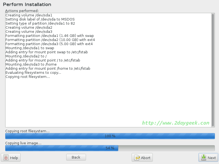The width and height of the screenshot is (219, 164).
Task: Click the actions log vertical scrollbar
Action: coord(213,70)
